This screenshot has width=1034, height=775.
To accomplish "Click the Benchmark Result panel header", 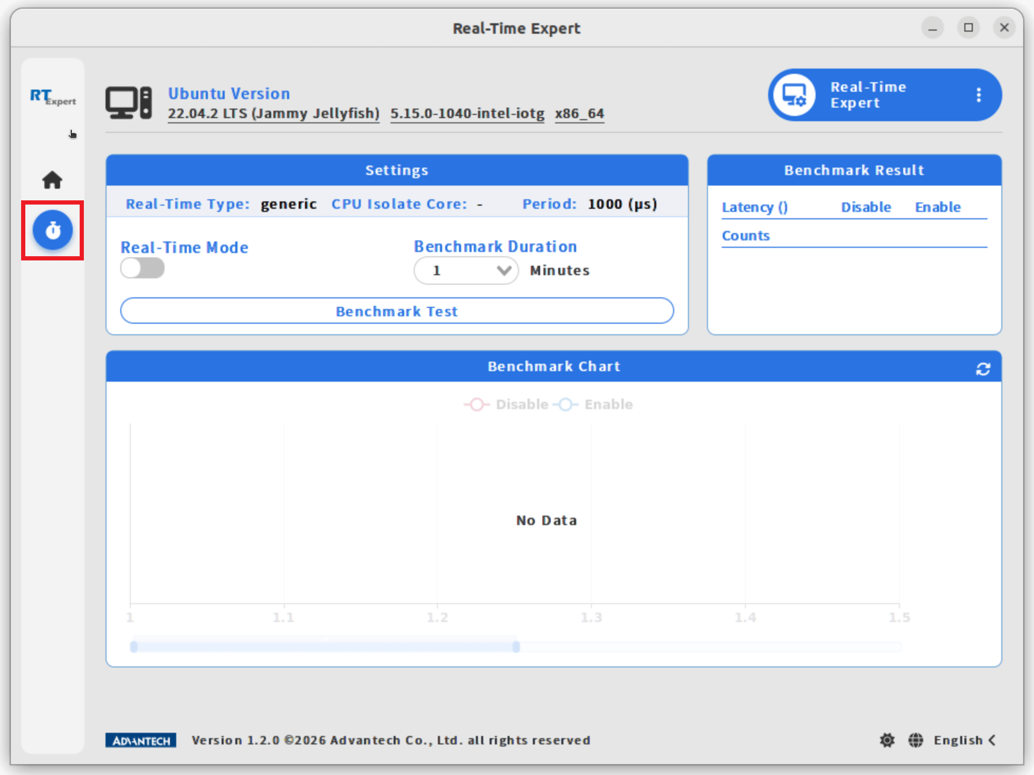I will 855,170.
